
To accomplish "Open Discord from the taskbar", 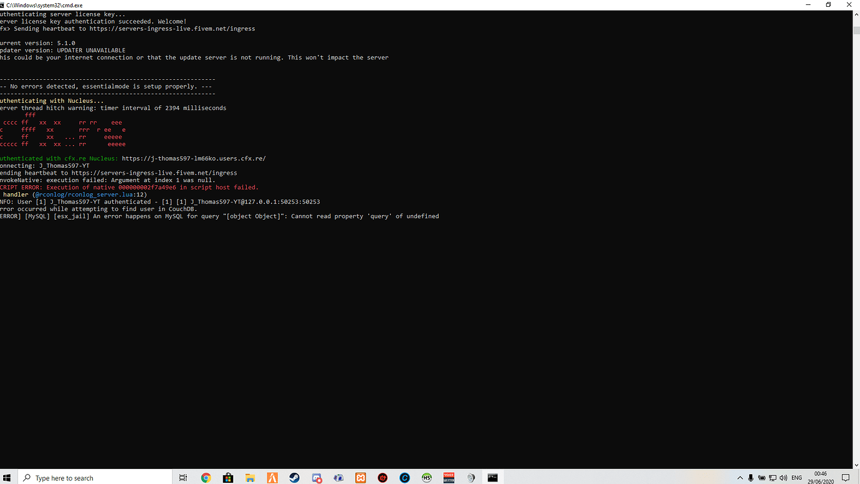I will point(317,477).
